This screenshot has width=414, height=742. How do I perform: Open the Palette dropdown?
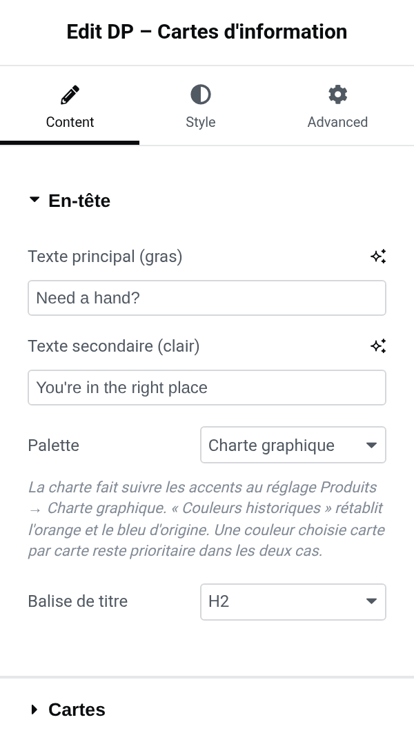tap(293, 445)
